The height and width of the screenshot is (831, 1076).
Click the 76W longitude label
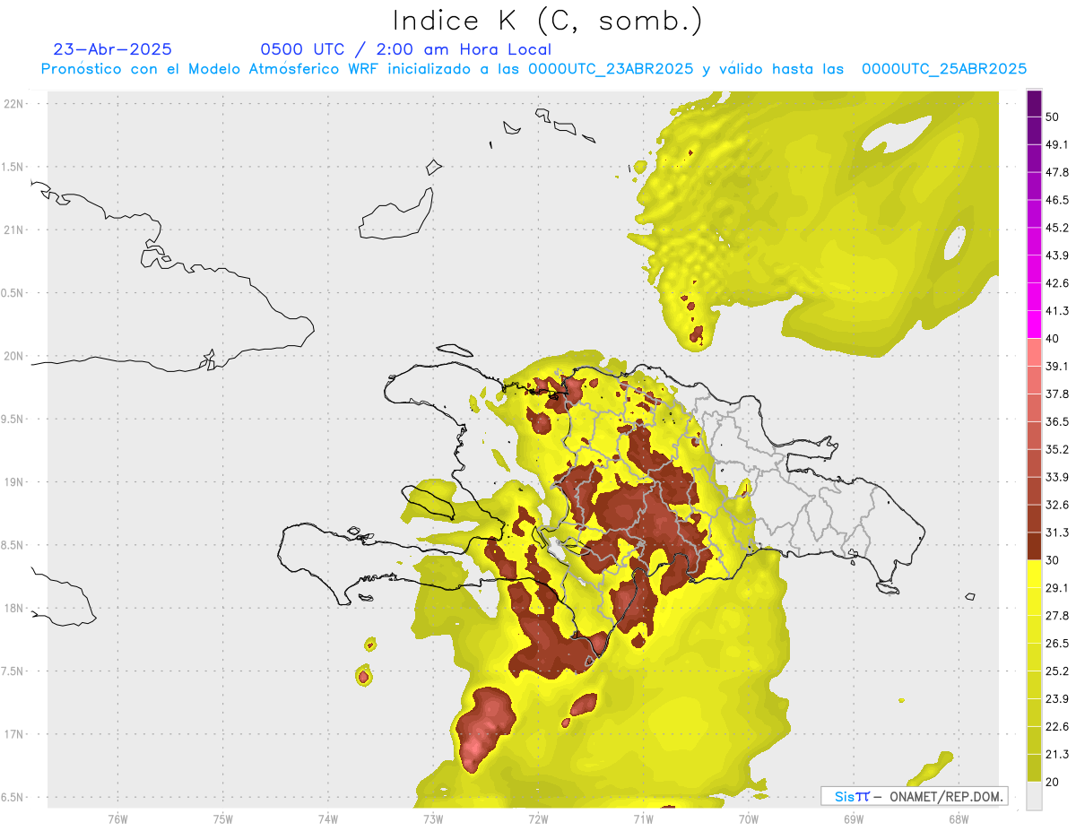[x=117, y=818]
